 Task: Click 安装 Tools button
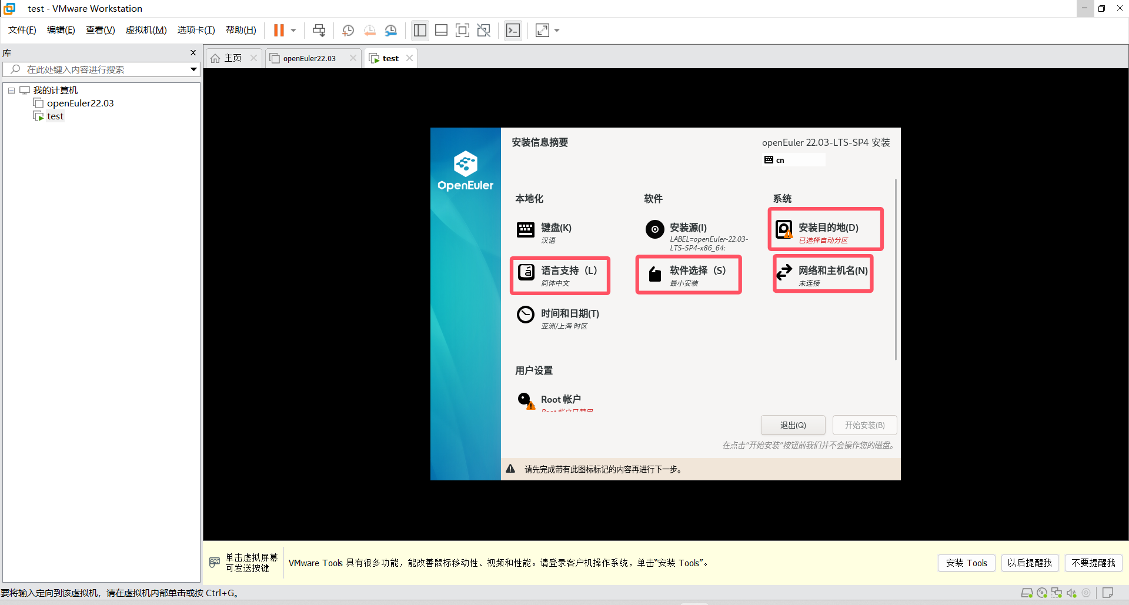point(966,563)
